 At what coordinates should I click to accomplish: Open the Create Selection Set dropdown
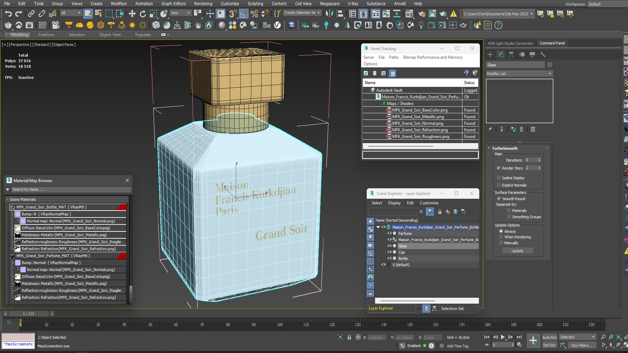pos(302,13)
